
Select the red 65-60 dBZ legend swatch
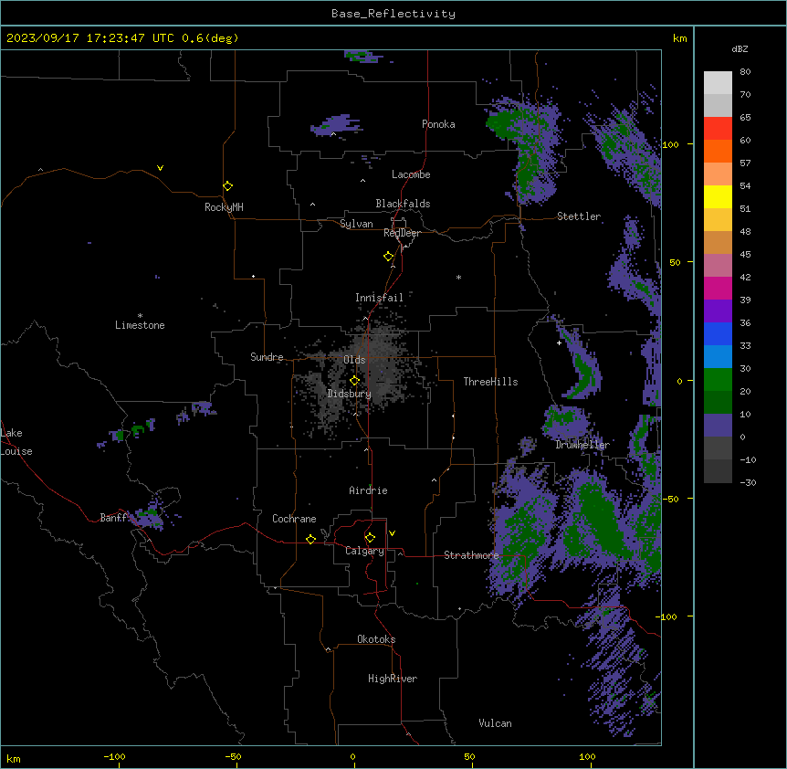click(x=718, y=129)
